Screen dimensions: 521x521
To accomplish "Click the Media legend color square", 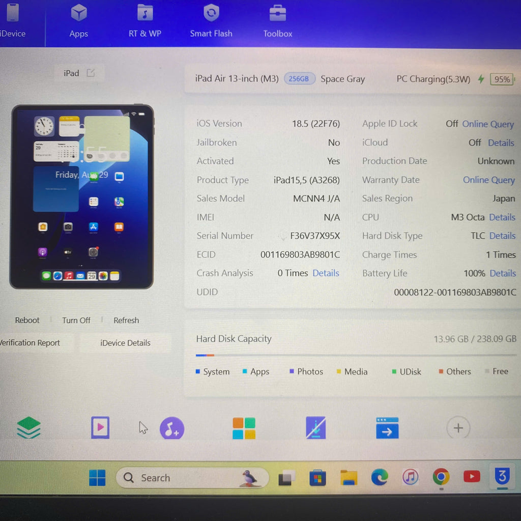I will (339, 371).
